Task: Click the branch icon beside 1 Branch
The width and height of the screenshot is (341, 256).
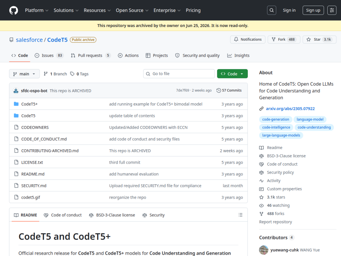Action: click(45, 74)
